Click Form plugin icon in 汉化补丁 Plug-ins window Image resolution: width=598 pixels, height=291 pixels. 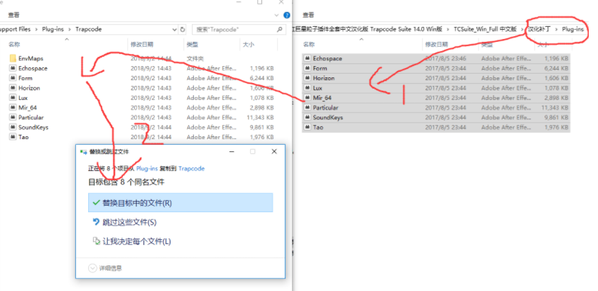307,68
